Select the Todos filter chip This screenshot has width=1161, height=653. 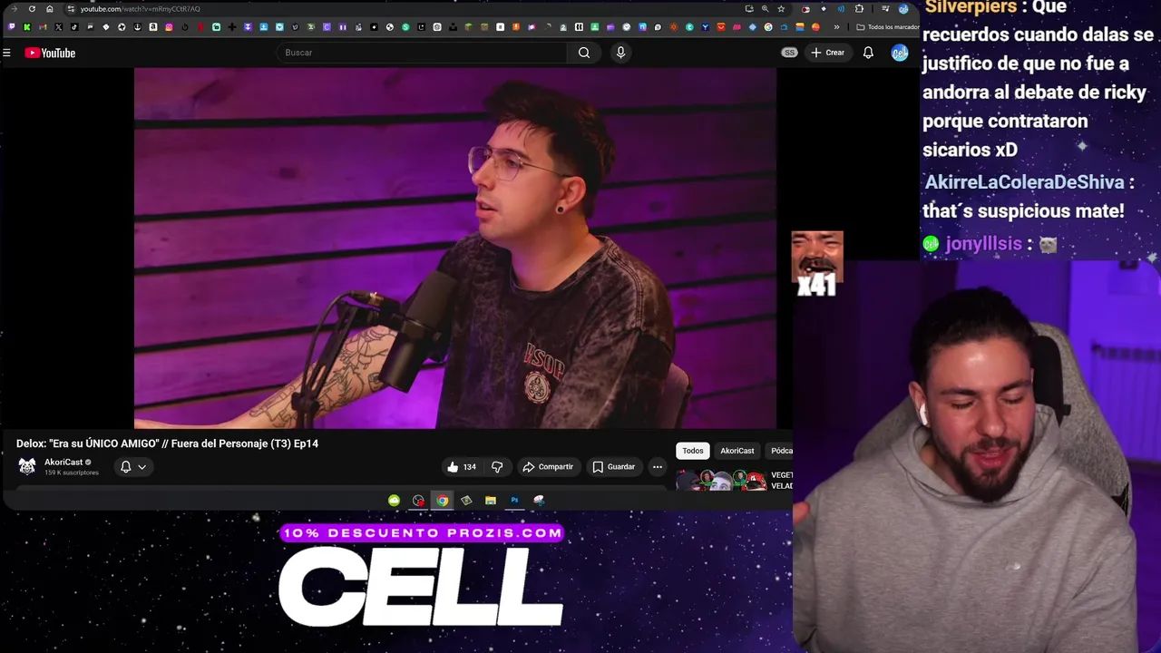[x=692, y=451]
